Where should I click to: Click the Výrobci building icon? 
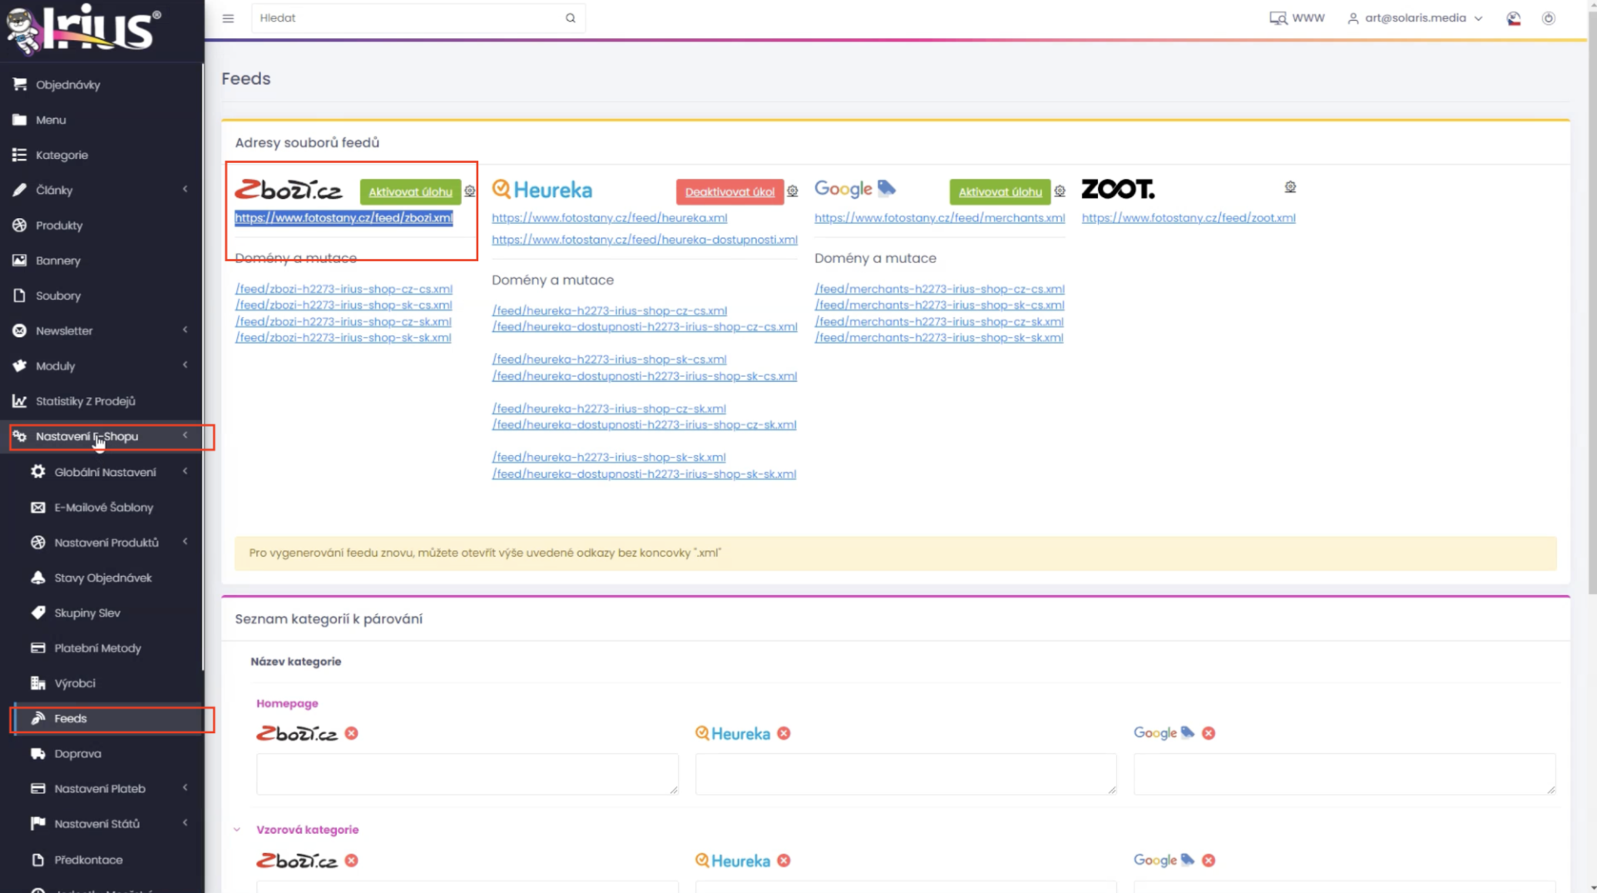pos(38,683)
